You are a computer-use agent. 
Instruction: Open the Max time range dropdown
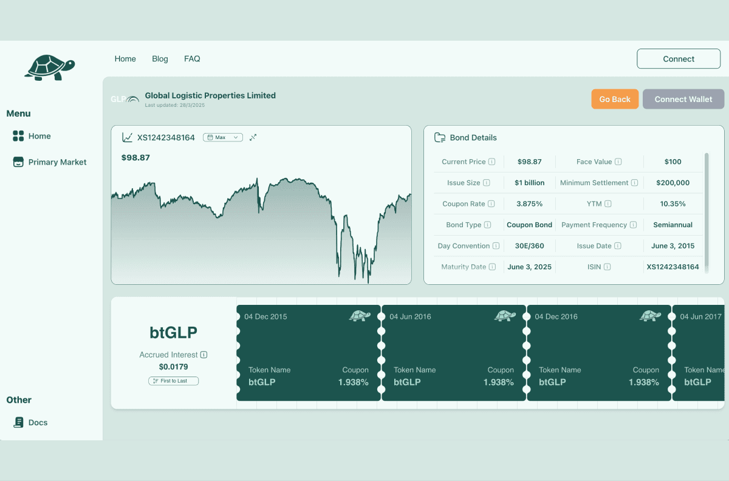pos(223,137)
